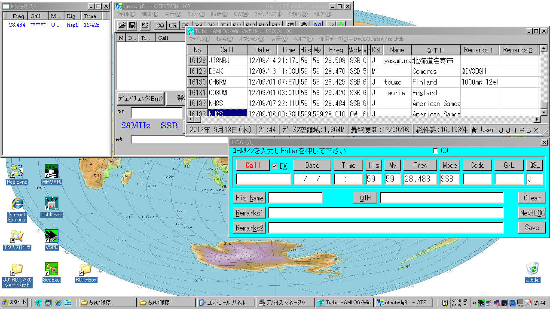Click HAMLOG horizontal scrollbar right arrow
Viewport: 550px width, 309px height.
[x=536, y=119]
